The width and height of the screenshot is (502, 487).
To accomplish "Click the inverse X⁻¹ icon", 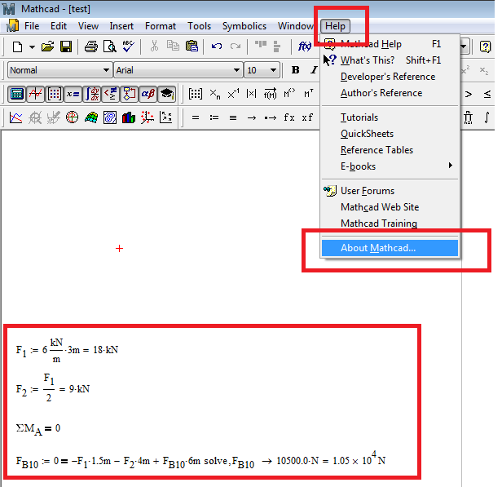I will (x=233, y=94).
